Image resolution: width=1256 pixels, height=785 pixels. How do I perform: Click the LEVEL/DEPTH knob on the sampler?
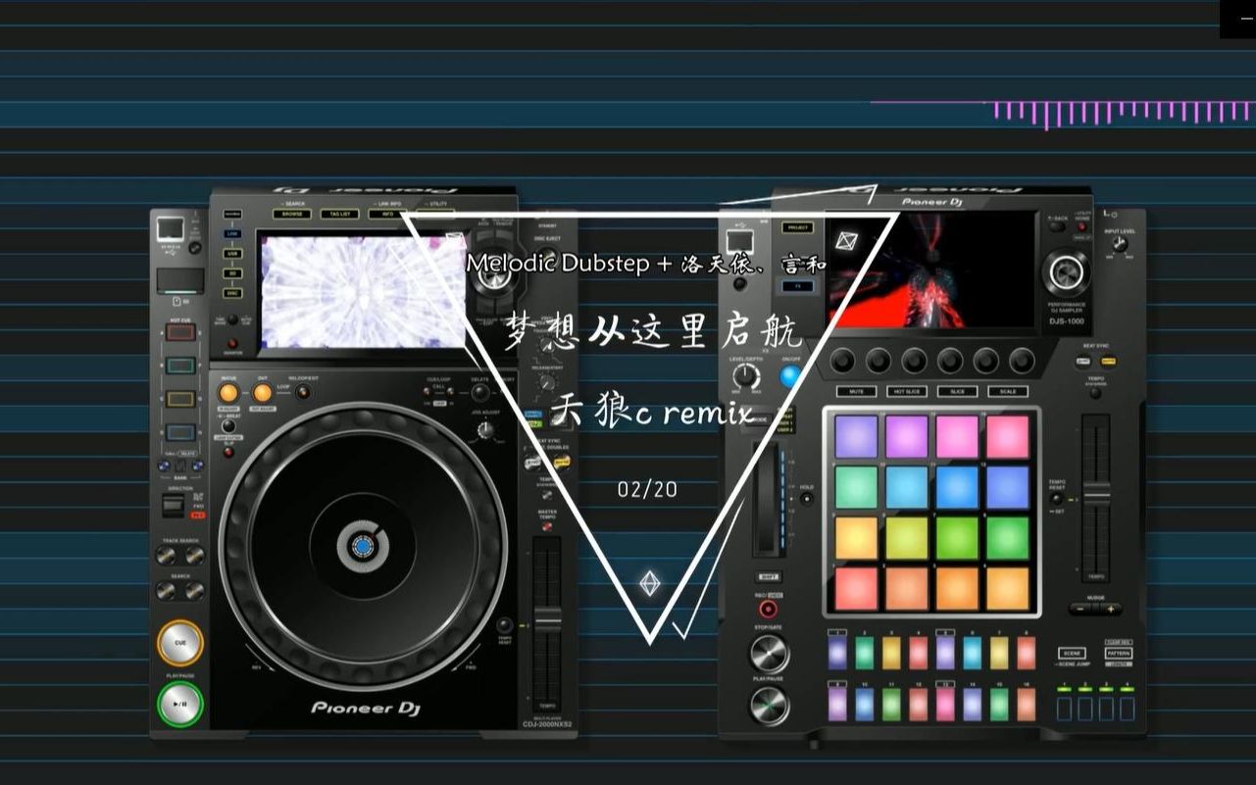[746, 376]
